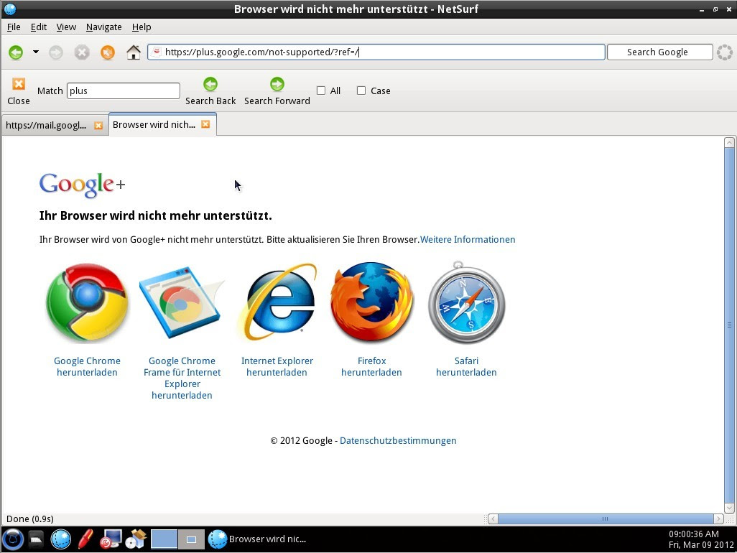Click the favicon in the URL bar
The image size is (737, 553).
pyautogui.click(x=157, y=52)
